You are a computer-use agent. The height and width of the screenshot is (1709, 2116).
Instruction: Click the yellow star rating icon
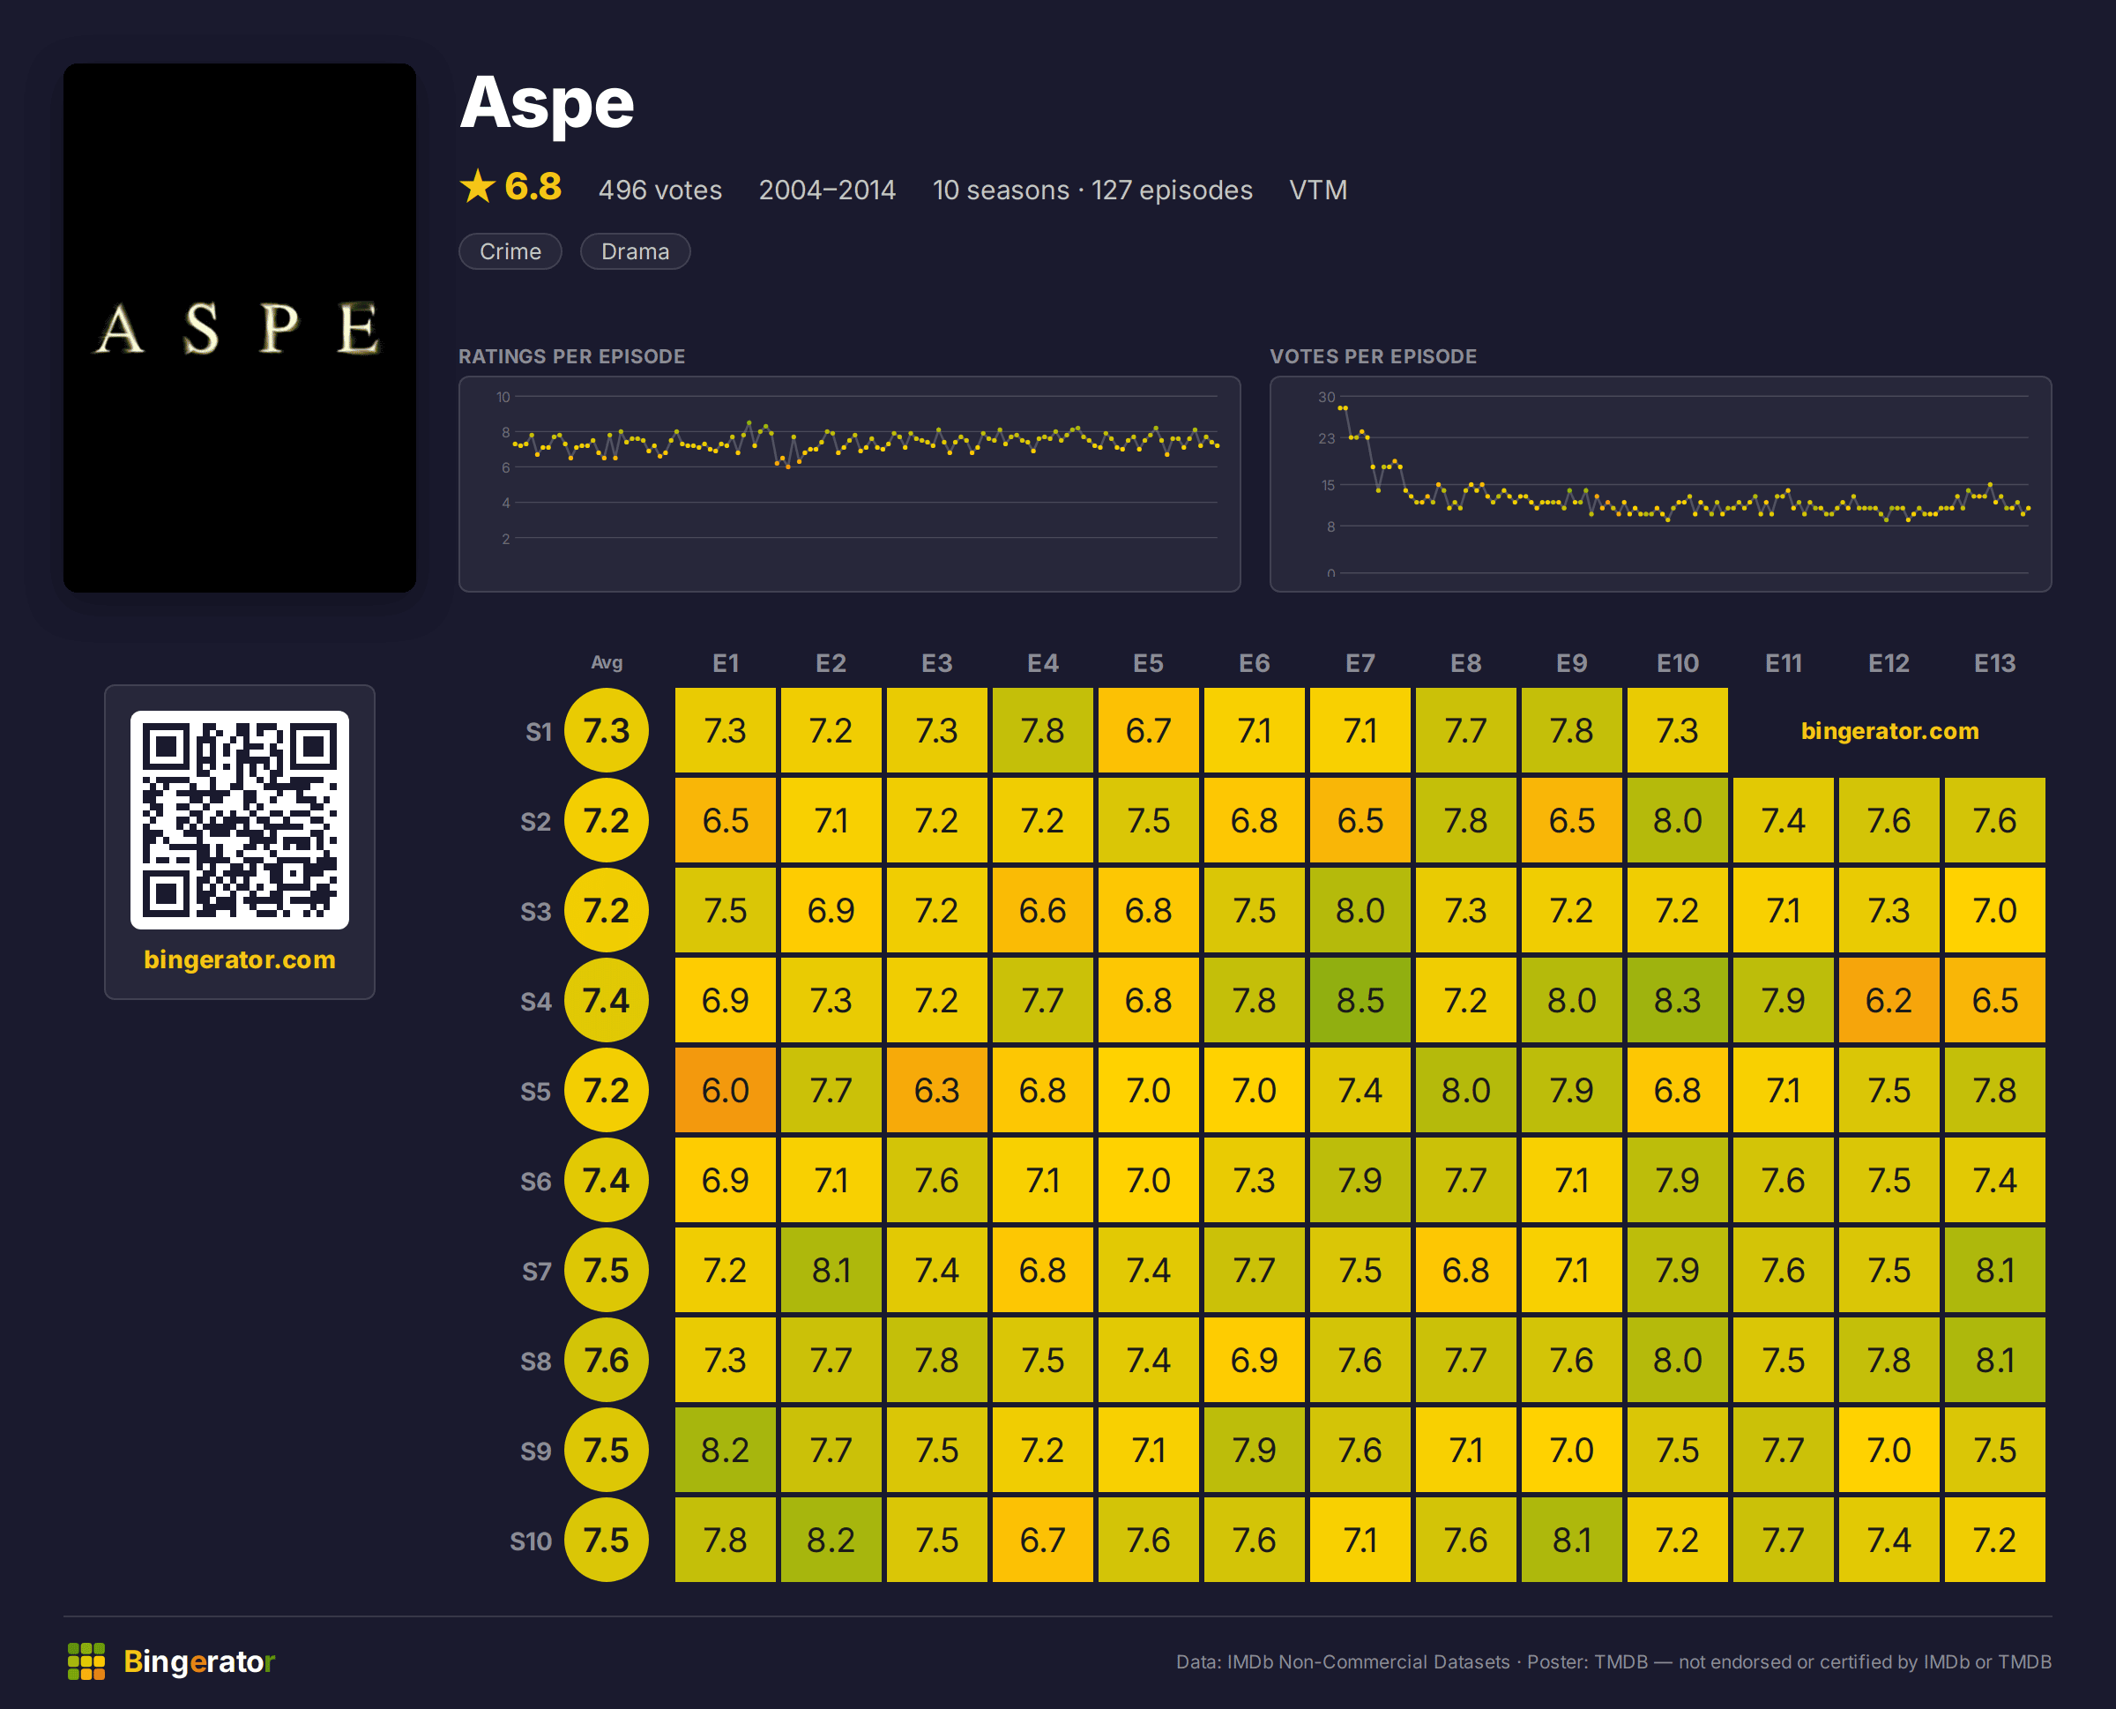pos(477,186)
